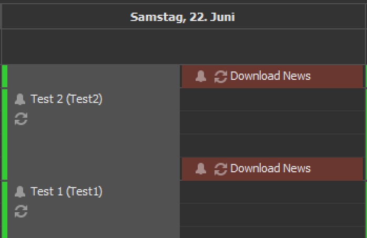Select the Samstag, 22. Juni day header

(x=182, y=17)
